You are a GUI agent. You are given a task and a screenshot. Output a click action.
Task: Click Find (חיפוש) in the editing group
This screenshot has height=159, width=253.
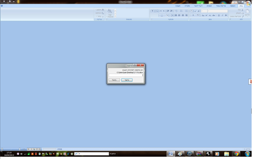(x=100, y=10)
